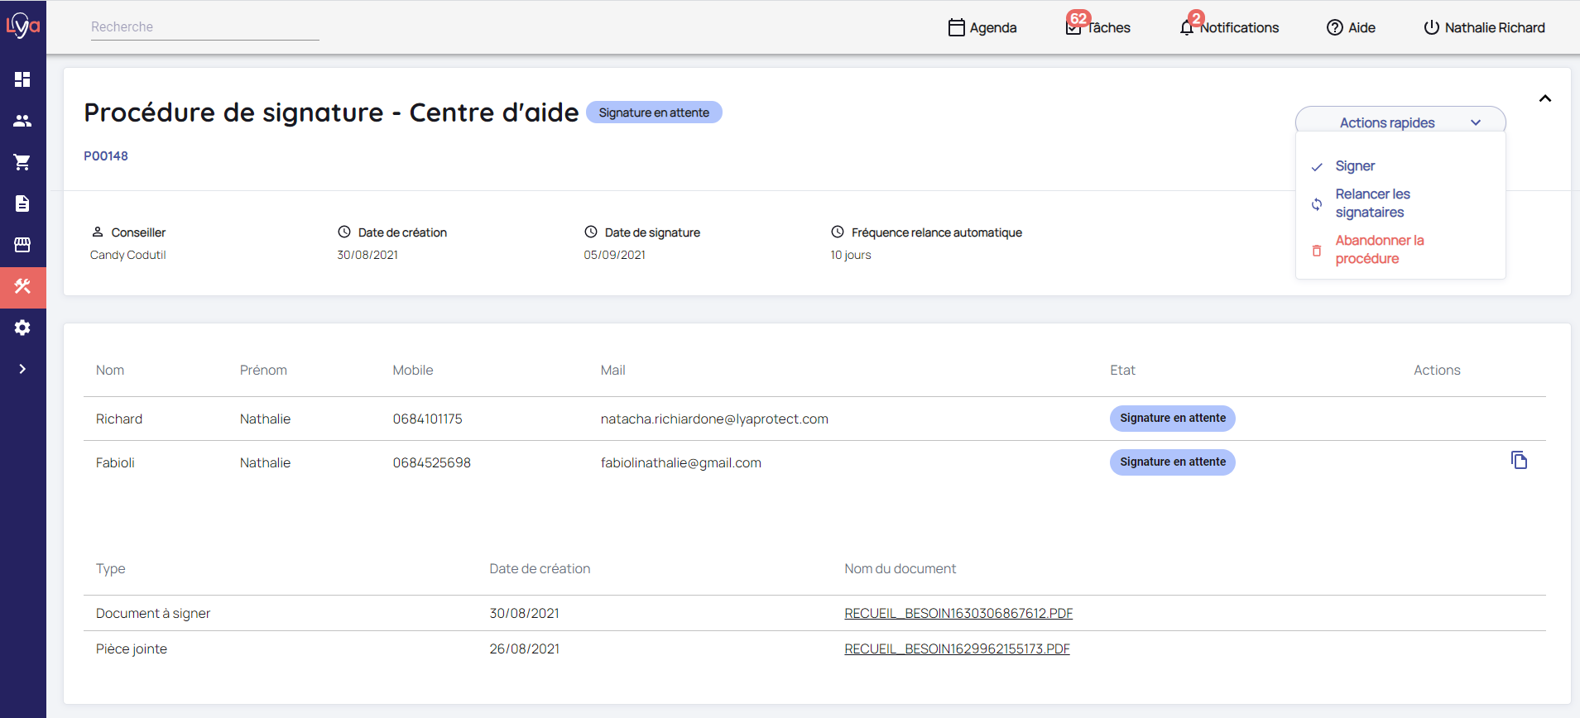Copy signature link for Fabioli row
Screen dimensions: 1580x718
(1519, 461)
